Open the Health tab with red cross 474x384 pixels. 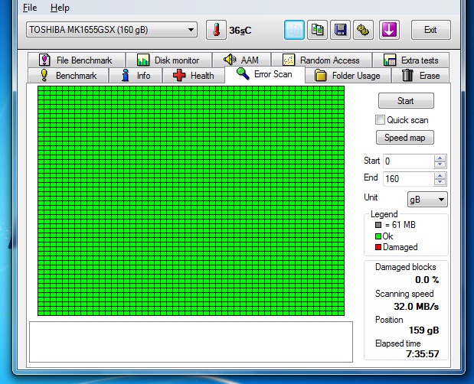[x=194, y=76]
